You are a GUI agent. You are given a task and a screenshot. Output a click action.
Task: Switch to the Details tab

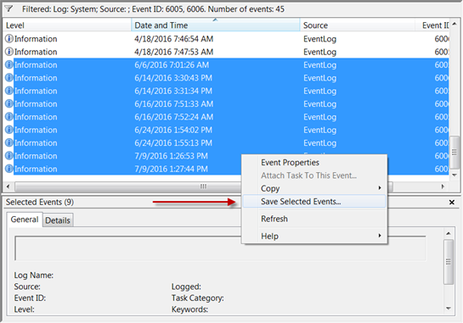coord(58,220)
